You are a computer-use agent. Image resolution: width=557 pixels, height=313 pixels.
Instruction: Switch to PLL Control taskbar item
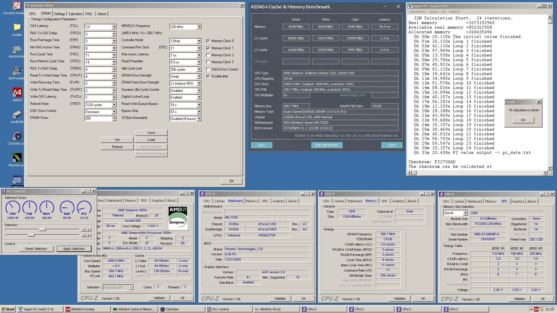tap(229, 309)
